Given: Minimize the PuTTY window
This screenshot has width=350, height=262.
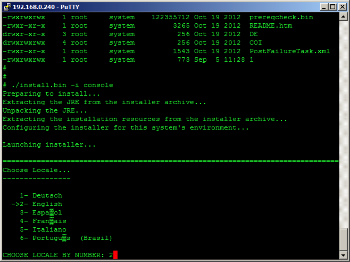Looking at the screenshot, I should [x=324, y=7].
